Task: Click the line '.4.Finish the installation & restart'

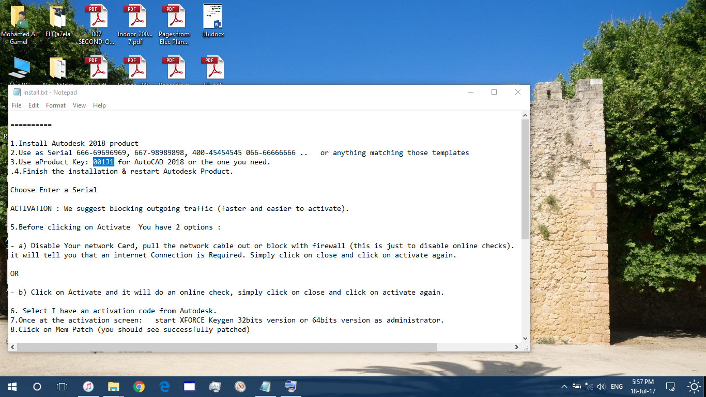Action: pyautogui.click(x=122, y=171)
